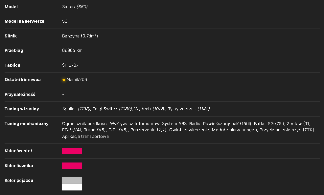Open the Namik209 driver profile link
The width and height of the screenshot is (324, 195).
pyautogui.click(x=77, y=80)
